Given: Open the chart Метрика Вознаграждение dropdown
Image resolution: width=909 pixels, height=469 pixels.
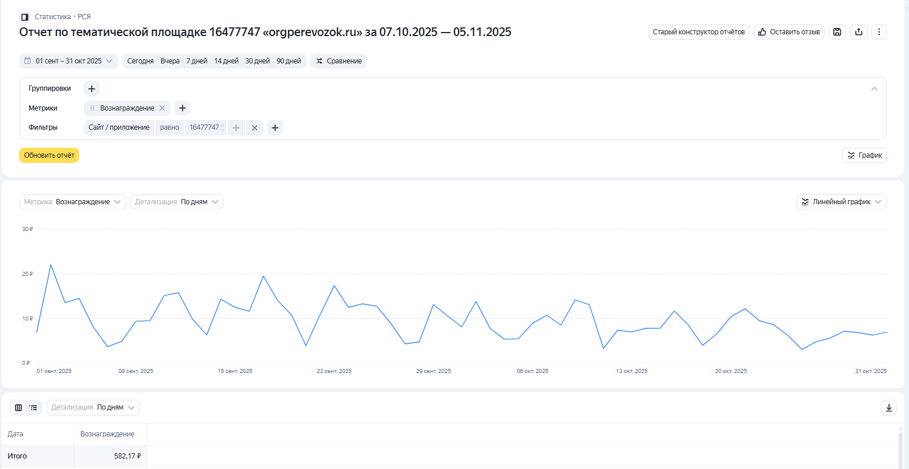Looking at the screenshot, I should tap(73, 202).
